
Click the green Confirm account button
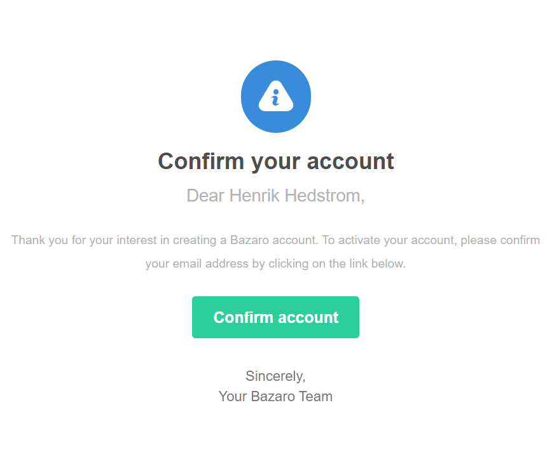click(275, 317)
